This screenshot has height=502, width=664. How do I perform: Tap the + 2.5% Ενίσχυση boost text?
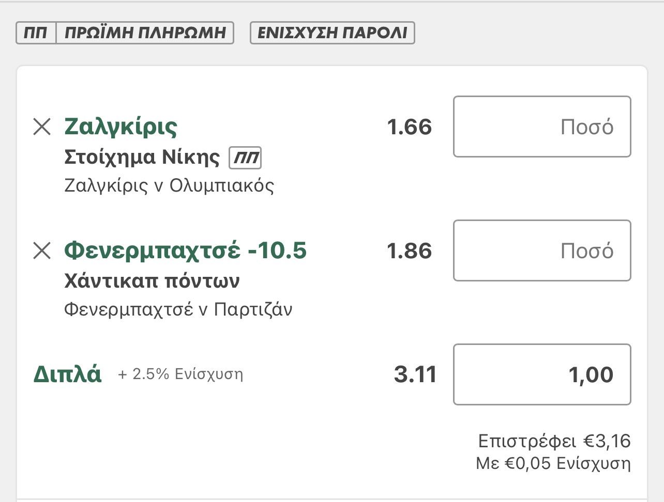(180, 374)
